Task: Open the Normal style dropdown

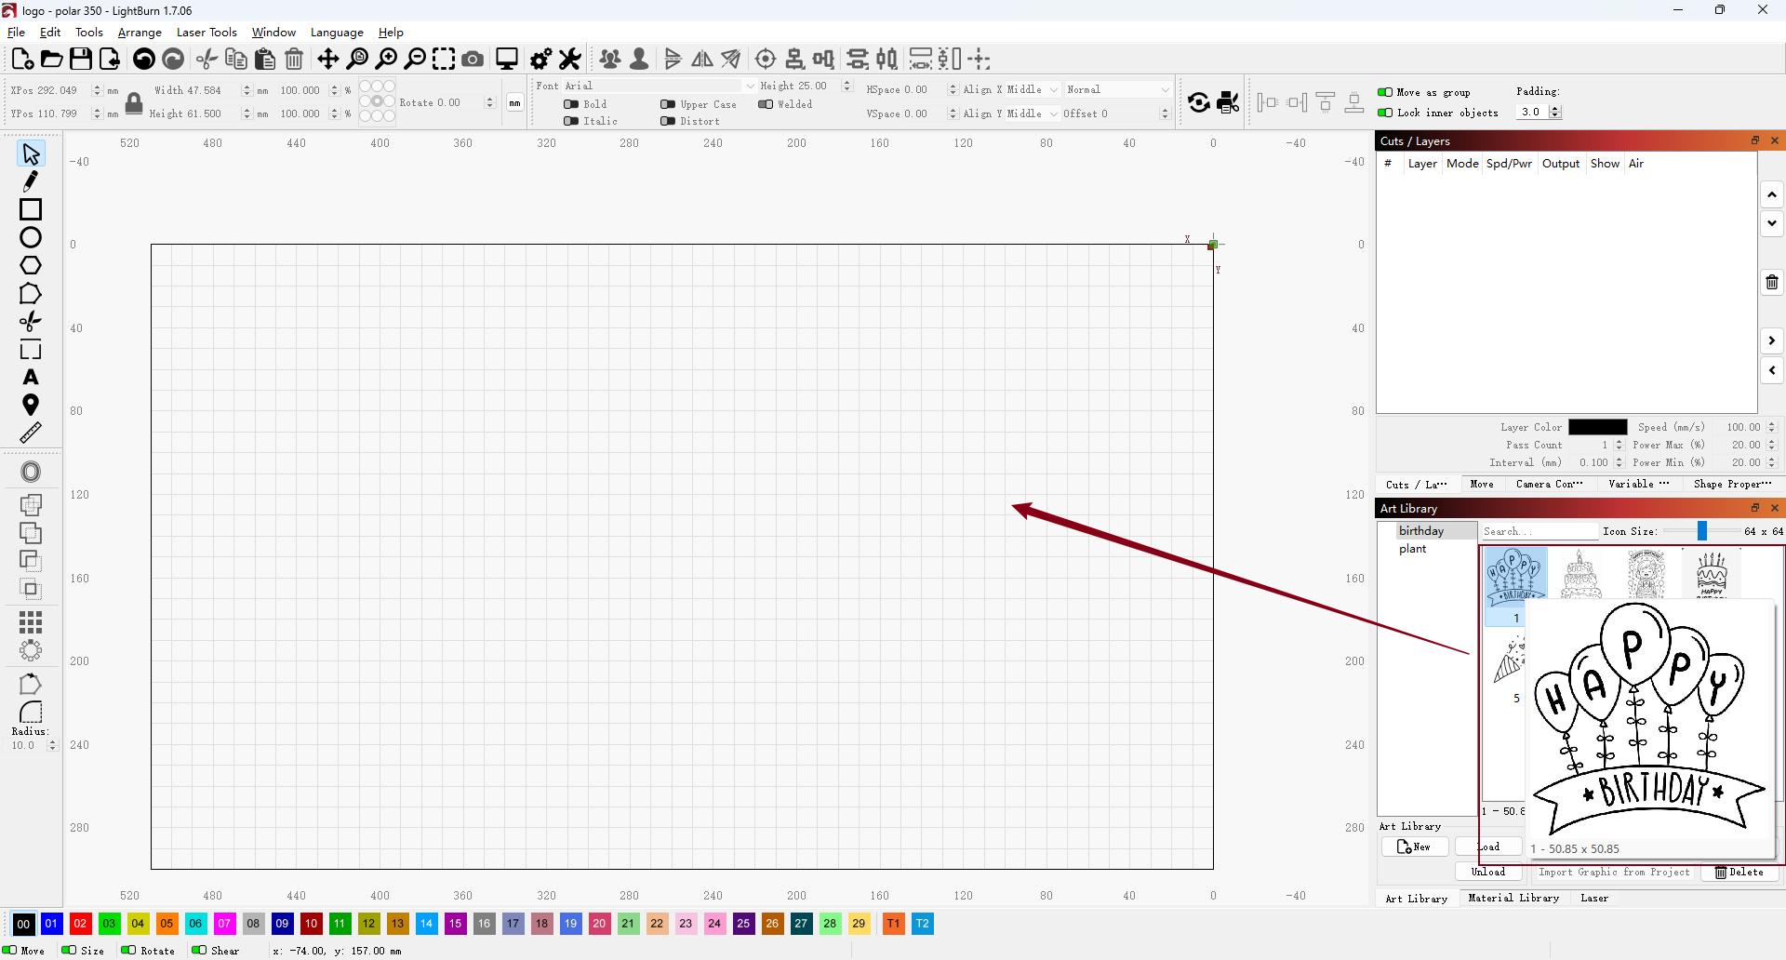Action: [x=1117, y=89]
